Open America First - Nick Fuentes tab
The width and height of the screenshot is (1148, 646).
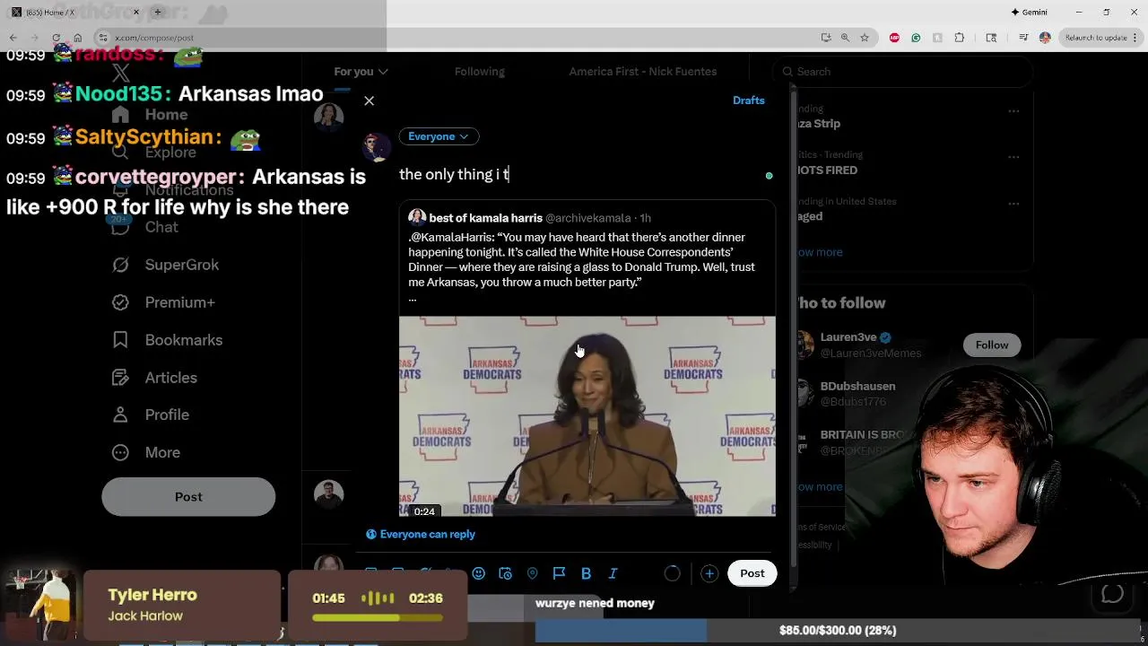(642, 72)
